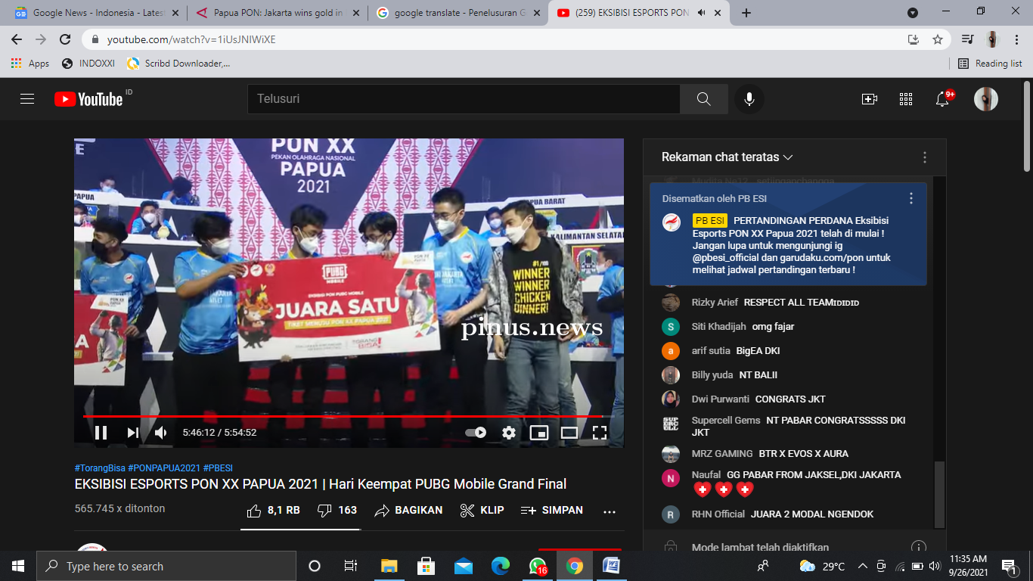Screen dimensions: 1033x581
Task: Enter full screen video
Action: click(600, 433)
